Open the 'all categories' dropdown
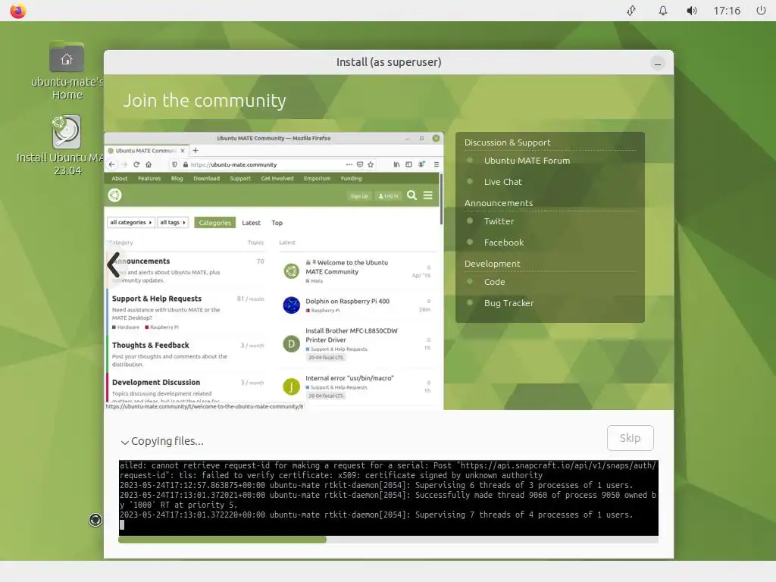Image resolution: width=776 pixels, height=582 pixels. (x=130, y=223)
